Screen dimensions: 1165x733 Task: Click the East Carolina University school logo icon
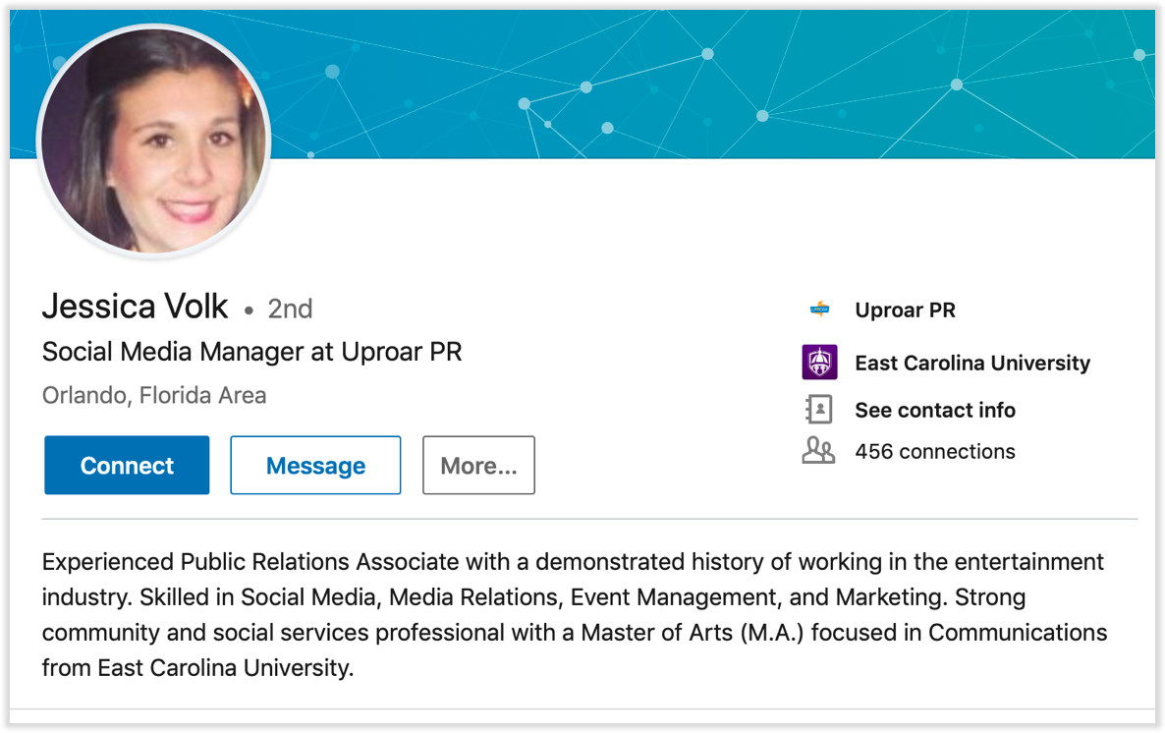click(x=819, y=362)
